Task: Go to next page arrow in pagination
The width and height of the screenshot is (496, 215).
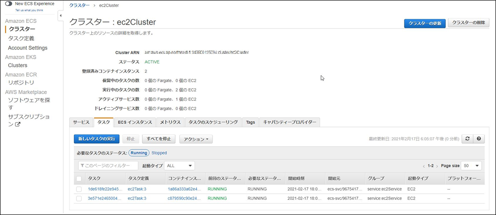Action: pos(437,166)
